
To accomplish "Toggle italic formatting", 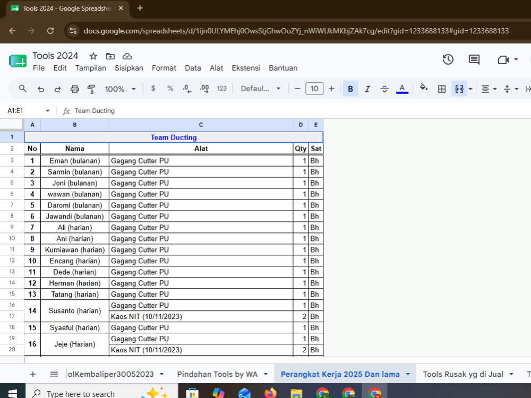I will point(367,89).
